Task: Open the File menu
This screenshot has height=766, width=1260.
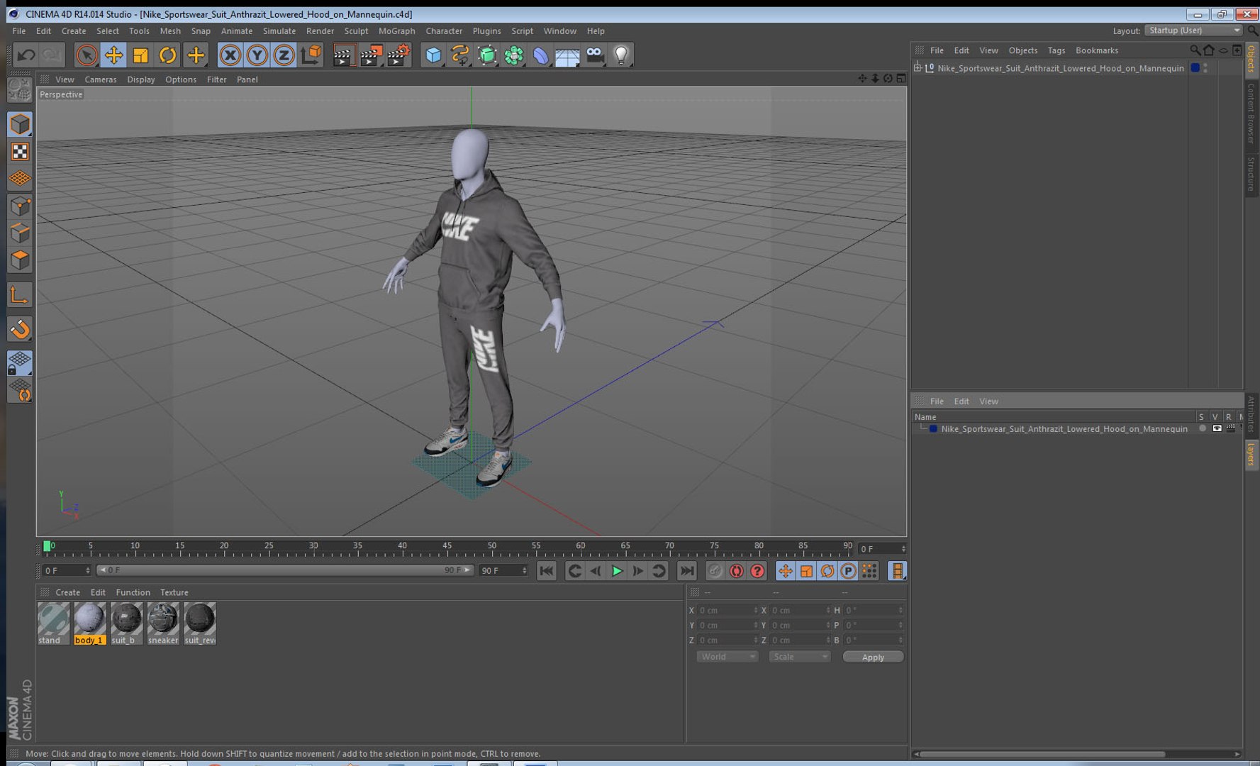Action: [19, 31]
